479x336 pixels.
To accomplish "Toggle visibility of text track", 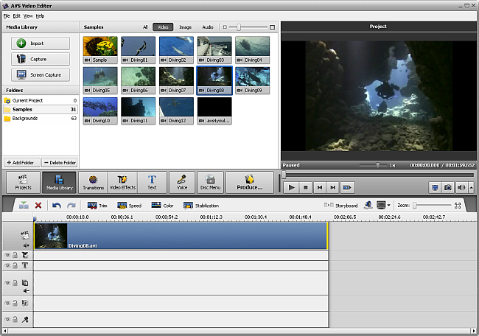I will [7, 265].
